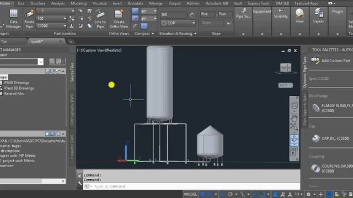Toggle hardware acceleration shield icon

(329, 194)
